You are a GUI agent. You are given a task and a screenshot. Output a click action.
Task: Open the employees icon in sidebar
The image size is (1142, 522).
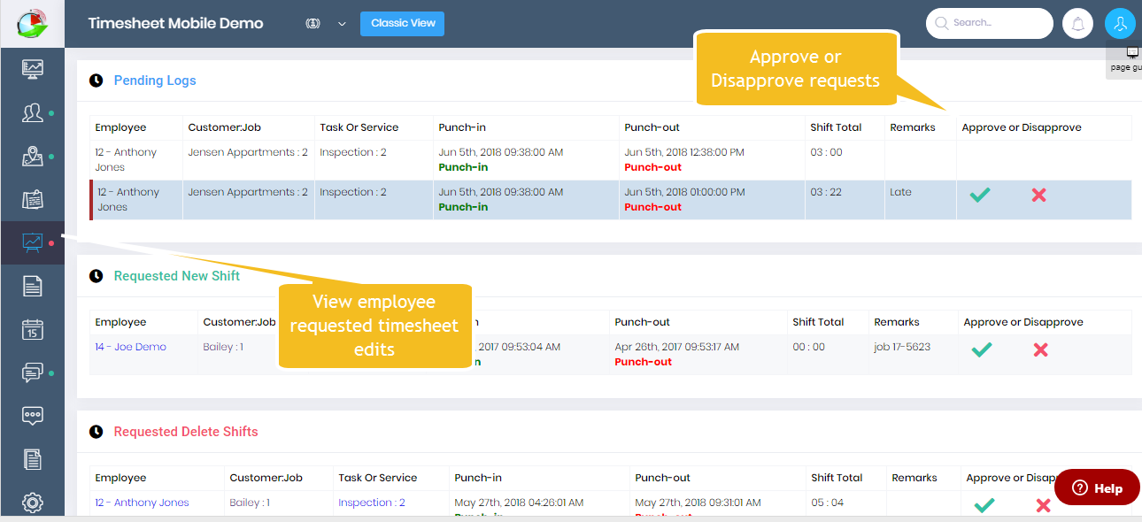[32, 113]
